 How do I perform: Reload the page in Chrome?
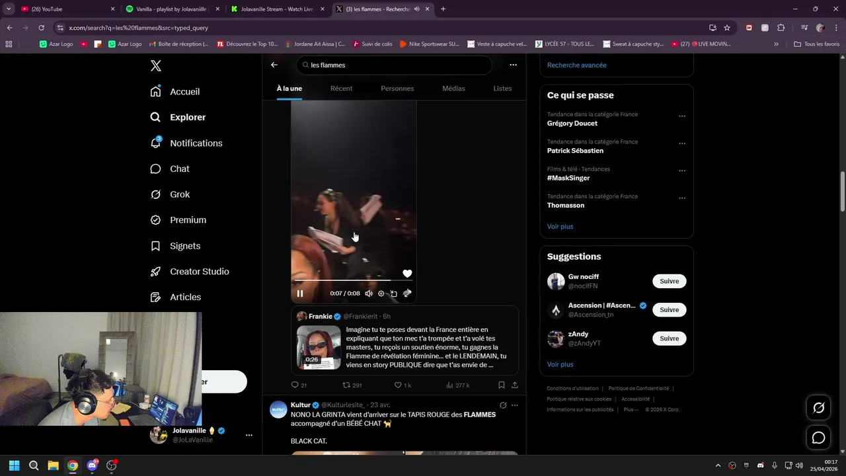coord(41,28)
